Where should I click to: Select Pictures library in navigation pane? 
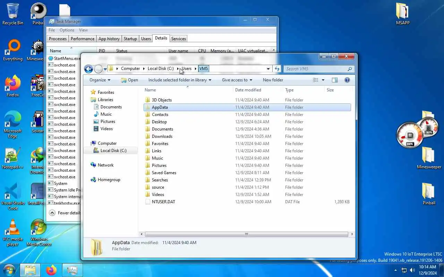(108, 122)
